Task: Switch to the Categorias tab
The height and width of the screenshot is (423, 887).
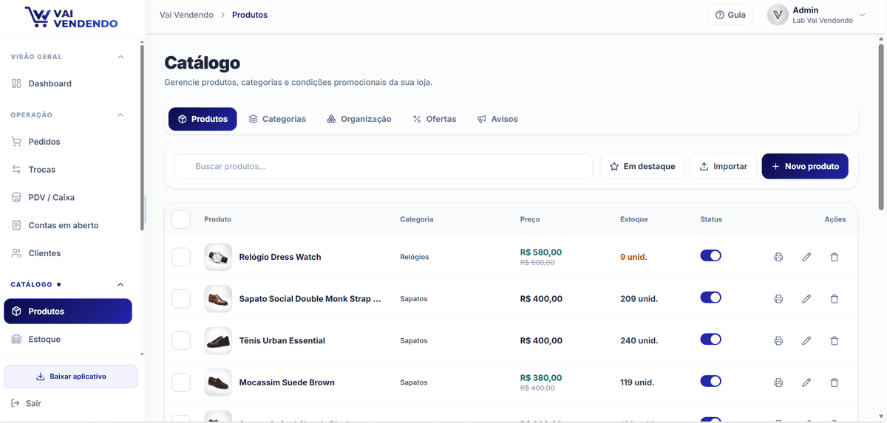Action: [277, 119]
